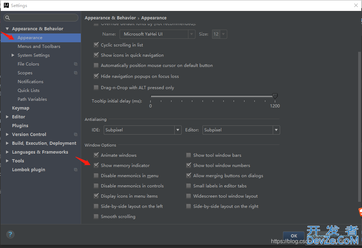This screenshot has height=248, width=362.
Task: Click the tooltip initial delay slider handle
Action: (x=275, y=96)
